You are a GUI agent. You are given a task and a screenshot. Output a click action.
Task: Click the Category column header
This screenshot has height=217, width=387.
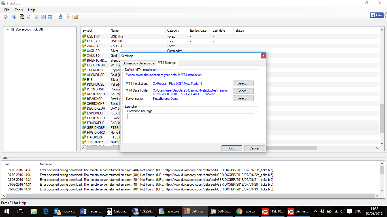(x=177, y=31)
